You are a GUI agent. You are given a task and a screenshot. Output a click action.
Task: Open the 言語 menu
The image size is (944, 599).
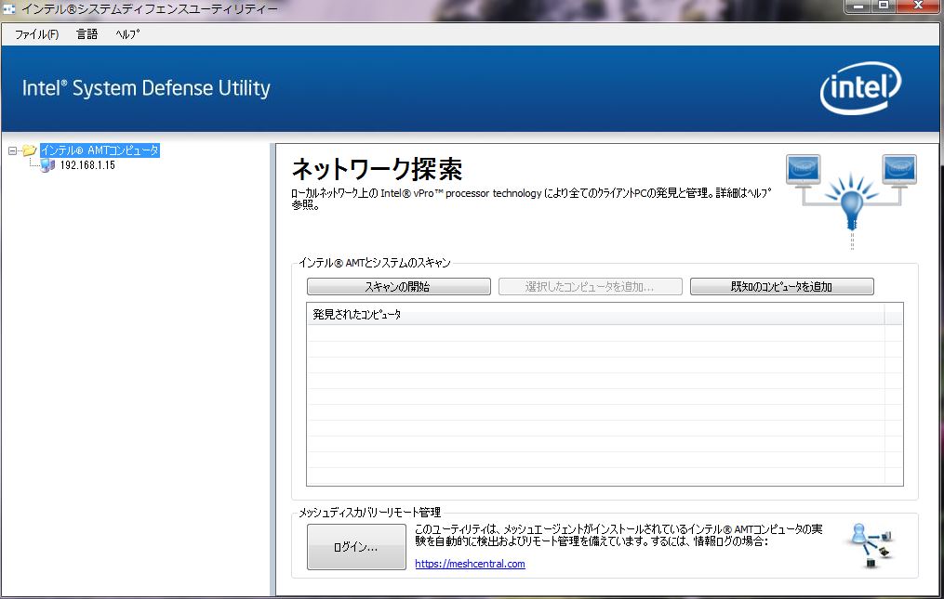coord(86,34)
